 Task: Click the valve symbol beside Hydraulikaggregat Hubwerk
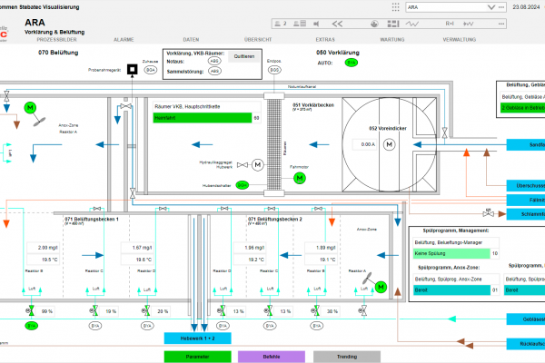coord(243,164)
